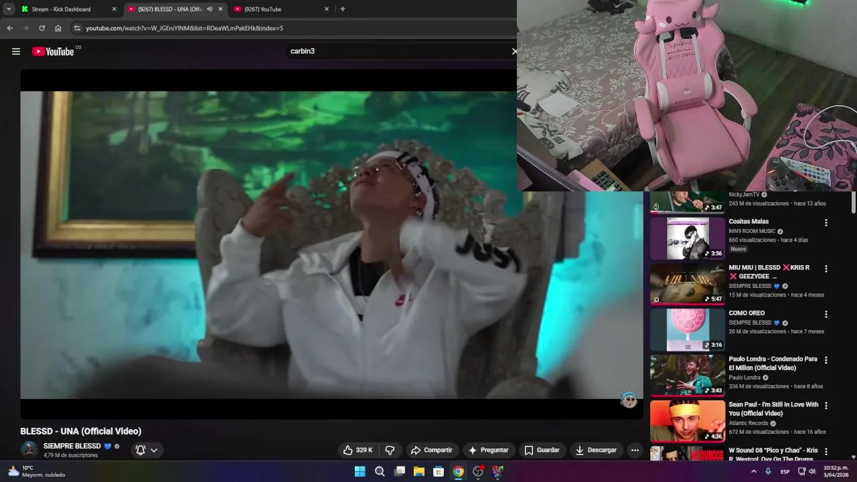Open more actions ellipsis under video

635,450
